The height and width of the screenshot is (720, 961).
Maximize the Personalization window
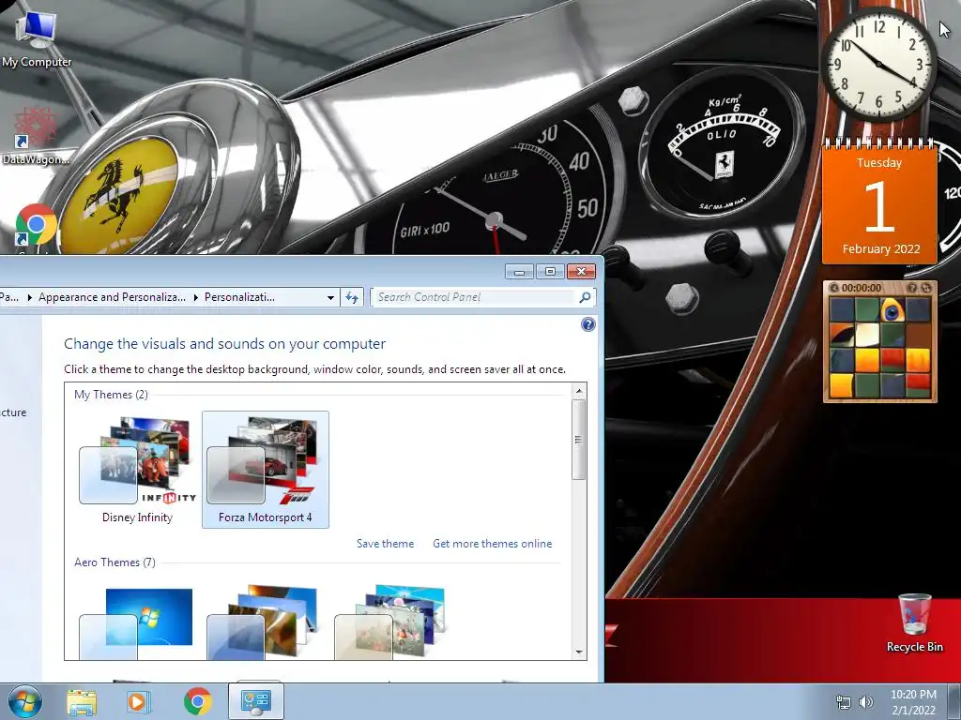coord(550,271)
